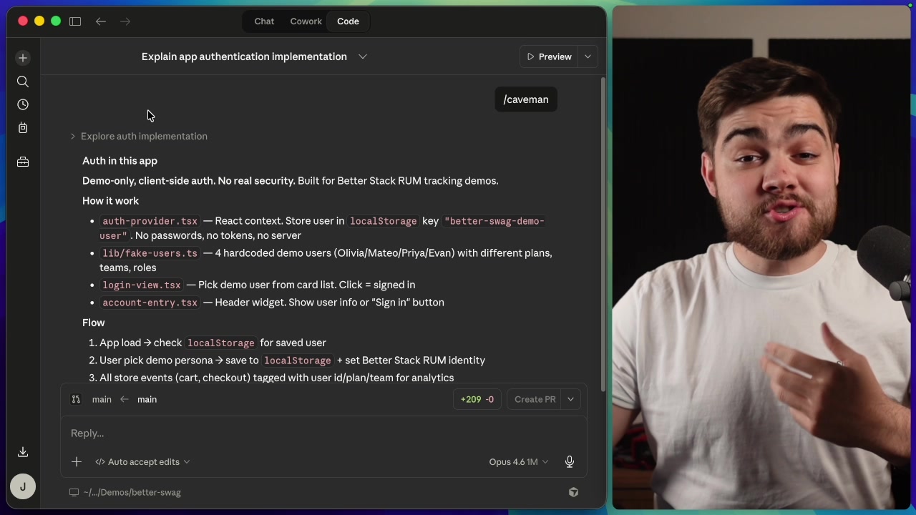The height and width of the screenshot is (515, 916).
Task: Click the Demo-only, client-side auth sentence
Action: tap(188, 181)
